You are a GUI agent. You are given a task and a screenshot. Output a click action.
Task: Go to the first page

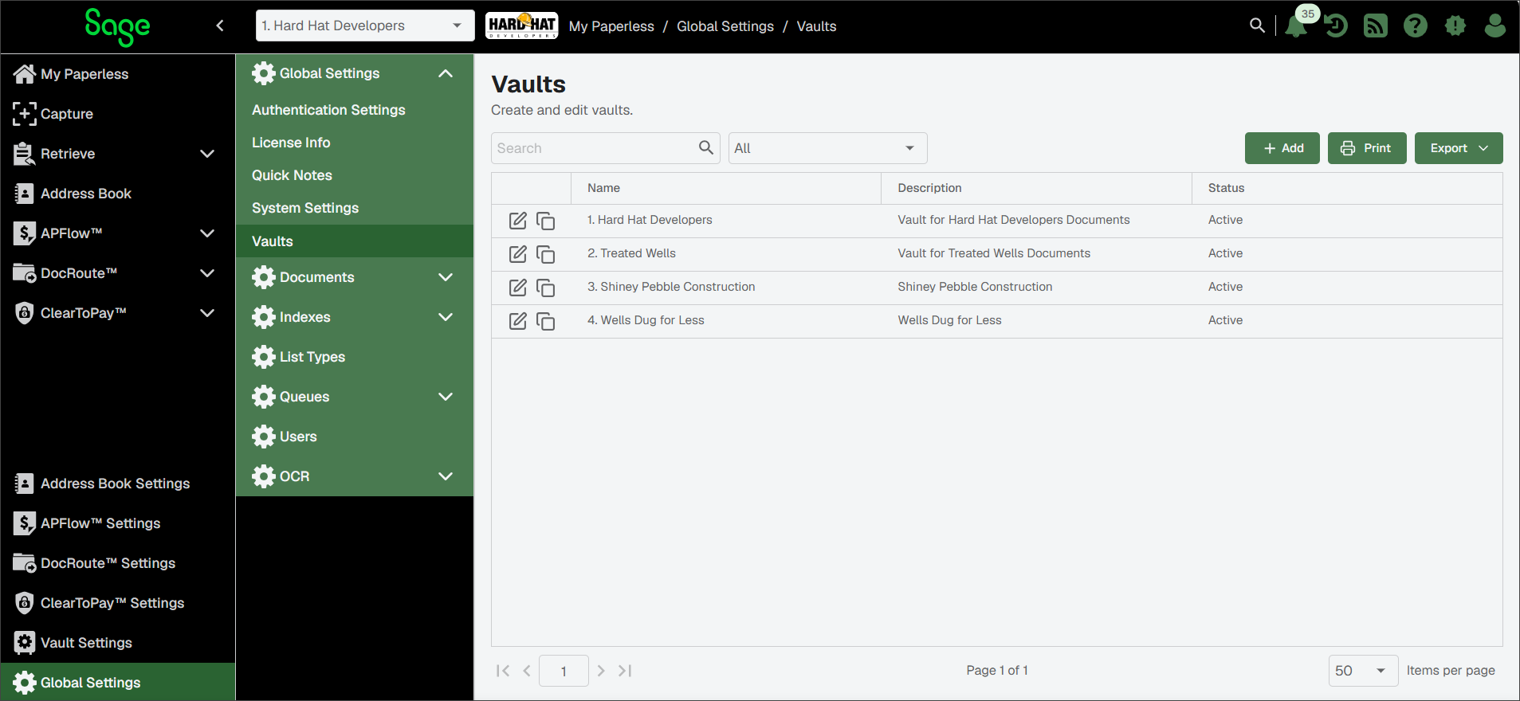(x=502, y=671)
